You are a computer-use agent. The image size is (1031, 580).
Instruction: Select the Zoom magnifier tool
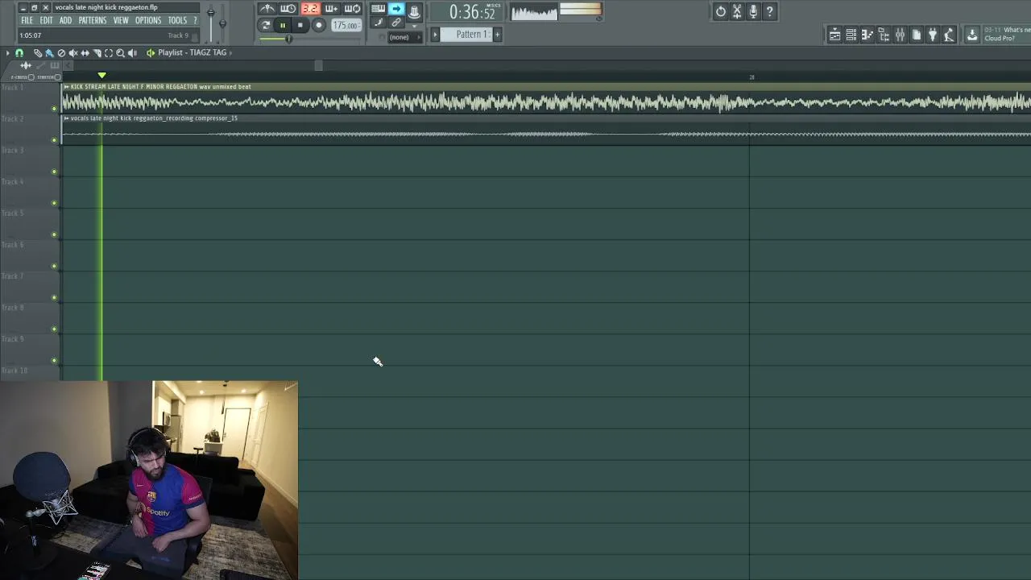pyautogui.click(x=120, y=52)
